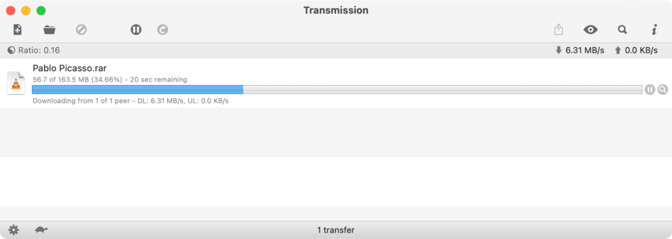Click the Share toolbar icon
Viewport: 672px width, 239px height.
pyautogui.click(x=558, y=29)
